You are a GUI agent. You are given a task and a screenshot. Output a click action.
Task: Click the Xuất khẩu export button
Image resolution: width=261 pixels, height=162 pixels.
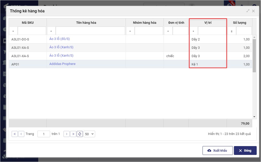click(x=217, y=151)
